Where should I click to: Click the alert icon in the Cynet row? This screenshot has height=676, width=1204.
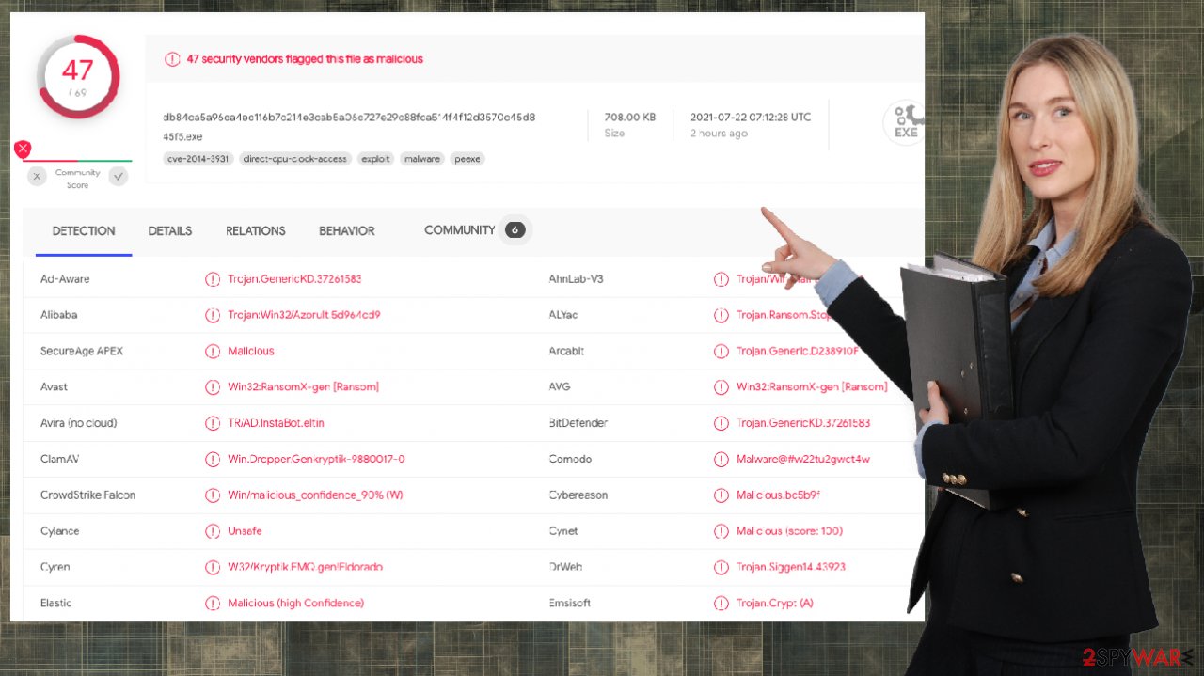tap(721, 531)
